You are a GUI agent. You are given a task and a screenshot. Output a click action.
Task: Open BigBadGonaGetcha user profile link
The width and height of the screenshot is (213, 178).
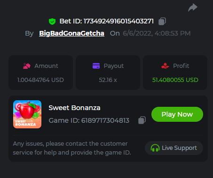[72, 33]
